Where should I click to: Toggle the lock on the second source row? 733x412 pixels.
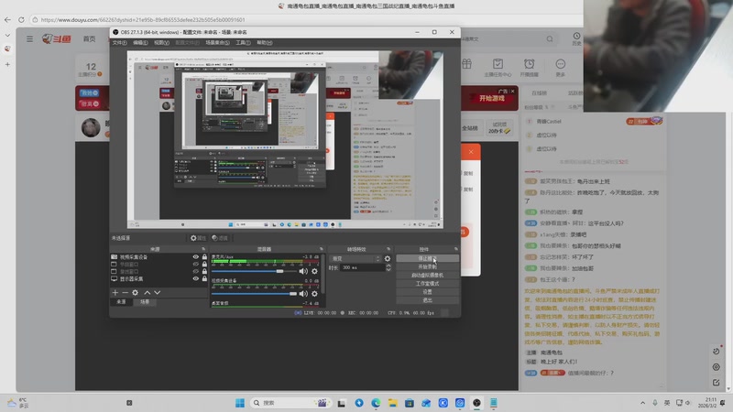[x=204, y=264]
